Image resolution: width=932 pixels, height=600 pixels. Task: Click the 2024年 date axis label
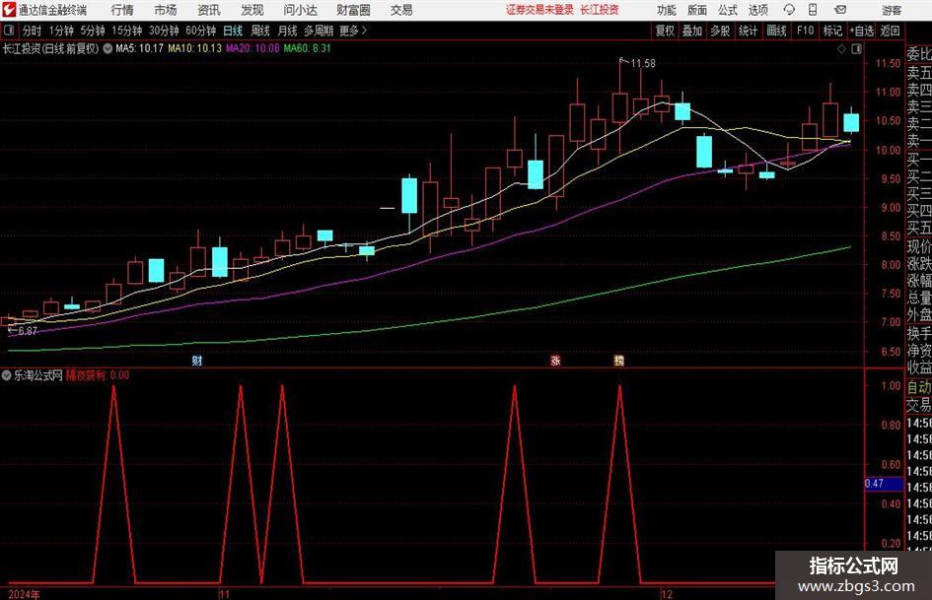[x=24, y=594]
